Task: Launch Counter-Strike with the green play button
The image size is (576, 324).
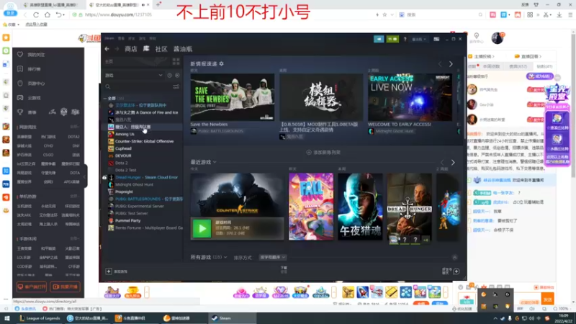Action: click(202, 228)
